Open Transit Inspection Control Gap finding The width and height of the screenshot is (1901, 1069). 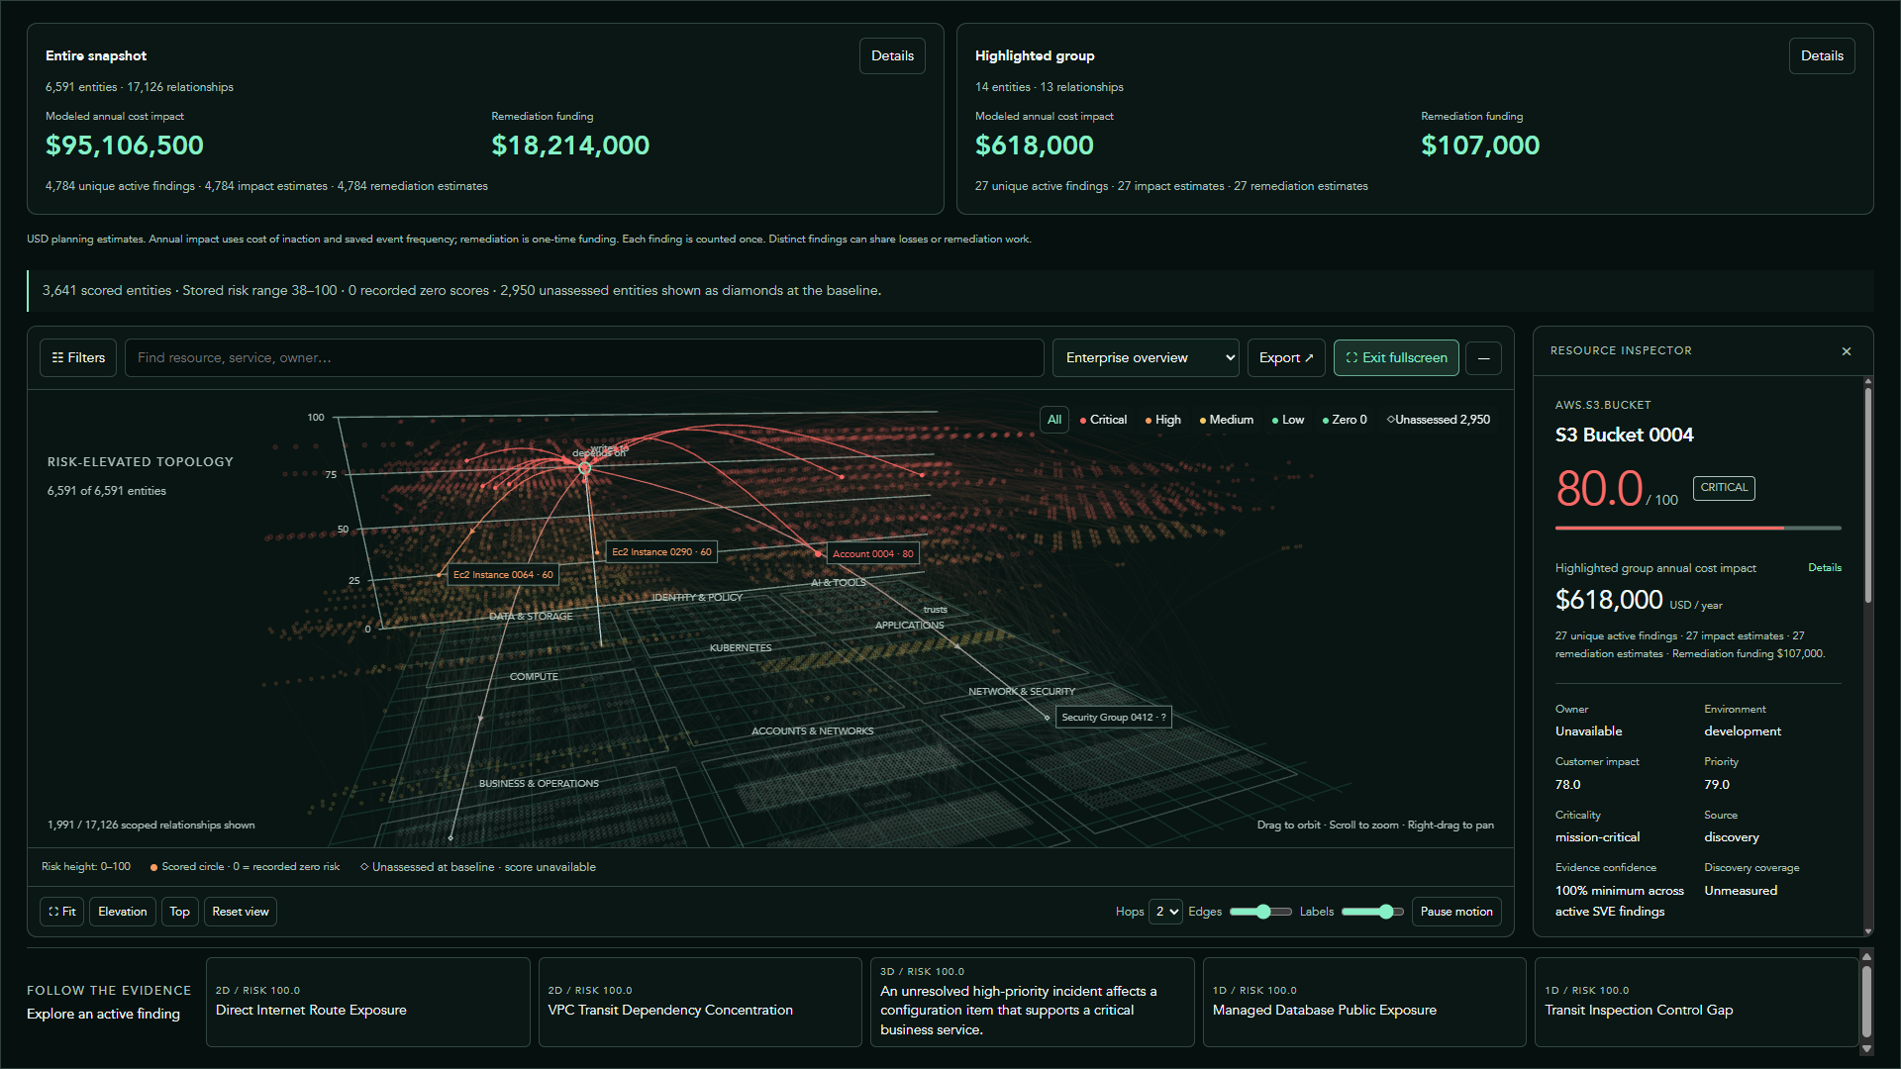1696,1002
